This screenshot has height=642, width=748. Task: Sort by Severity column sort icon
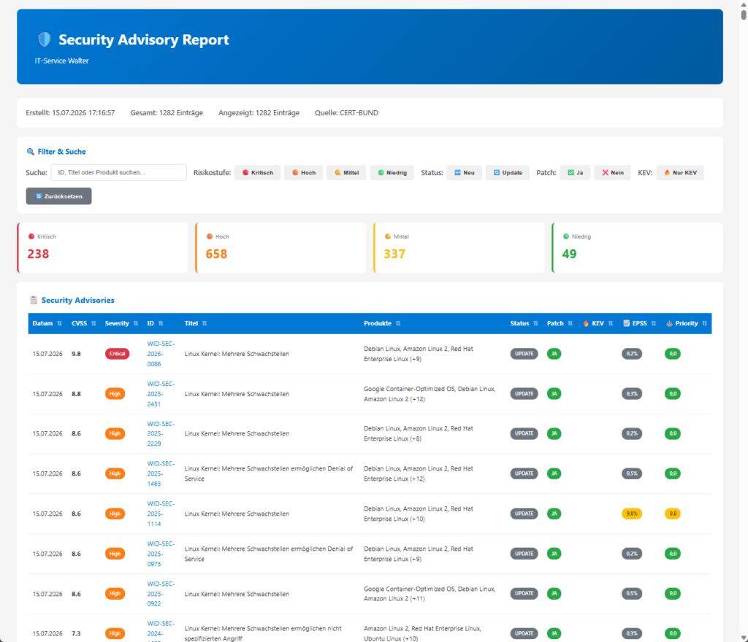(x=136, y=323)
